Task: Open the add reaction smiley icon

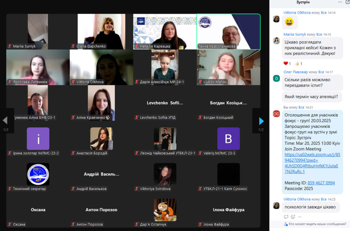Action: [293, 217]
